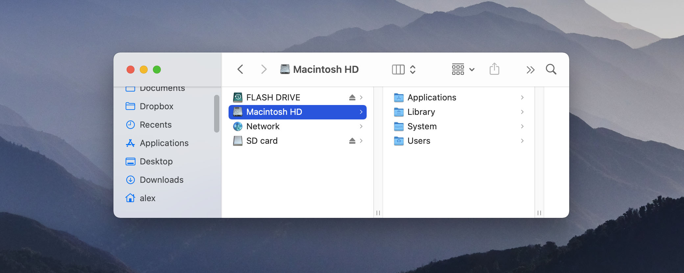Select the System folder
This screenshot has width=684, height=273.
point(459,126)
